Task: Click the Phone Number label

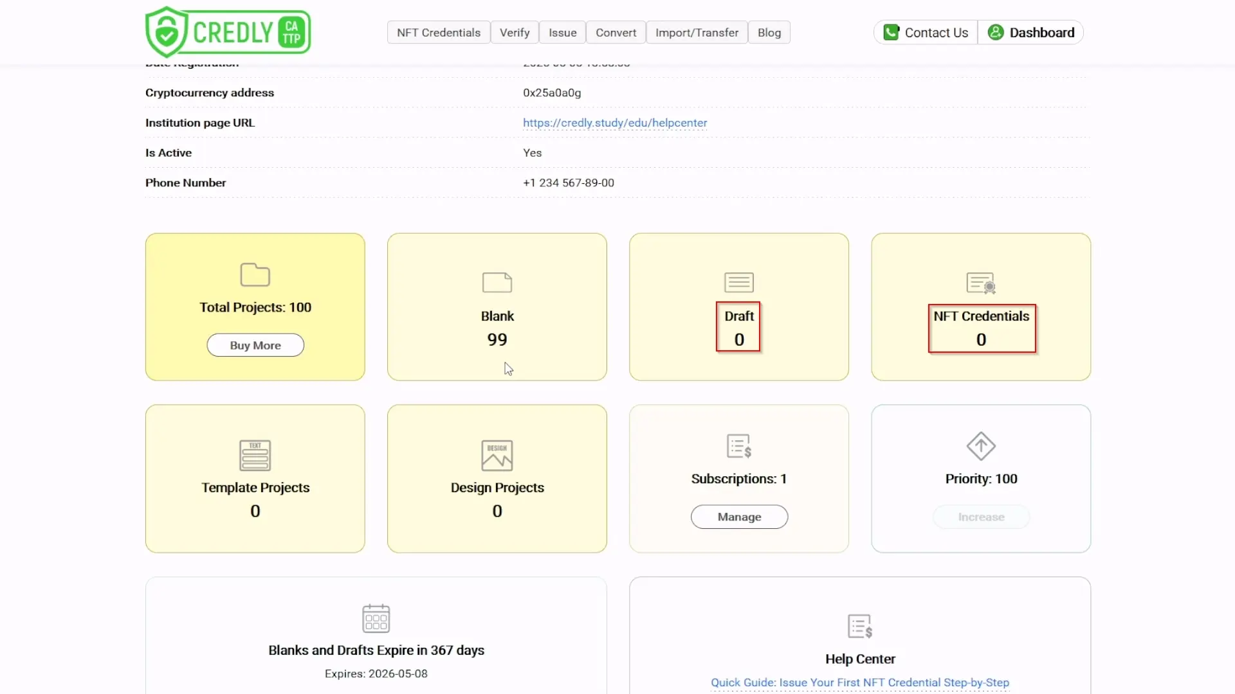Action: (x=185, y=182)
